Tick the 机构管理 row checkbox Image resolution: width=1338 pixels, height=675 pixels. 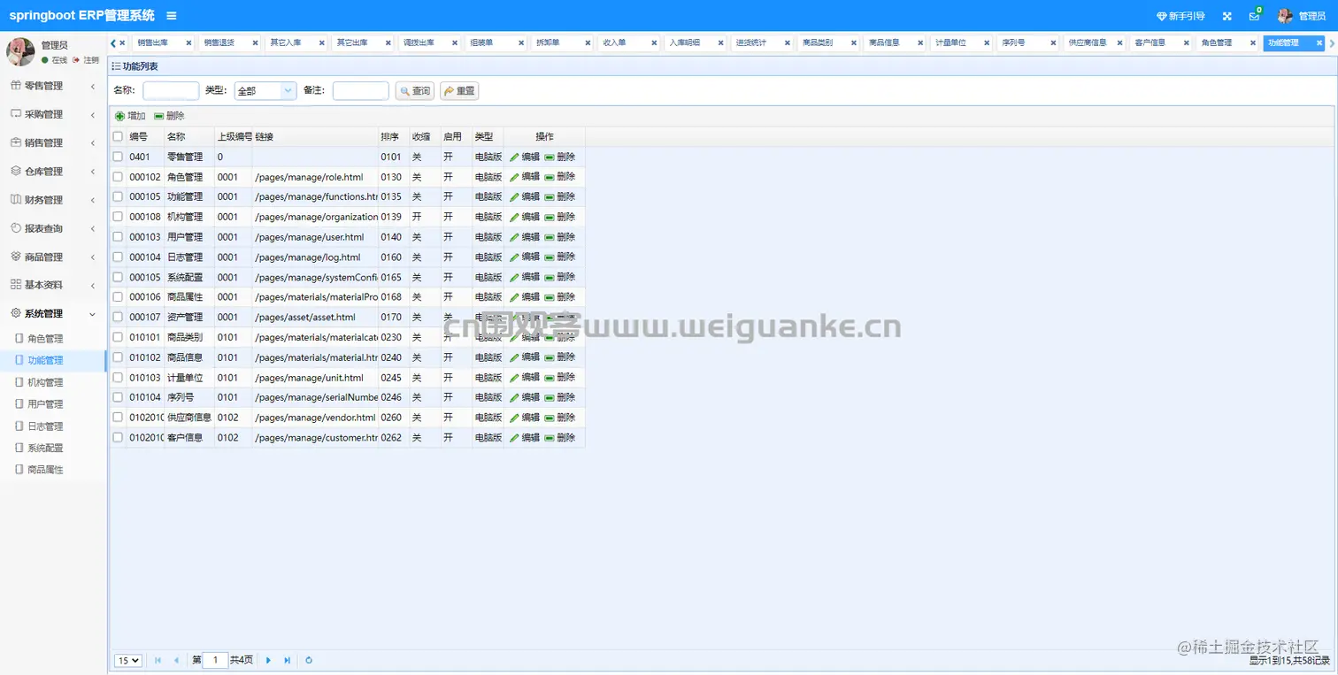tap(118, 217)
